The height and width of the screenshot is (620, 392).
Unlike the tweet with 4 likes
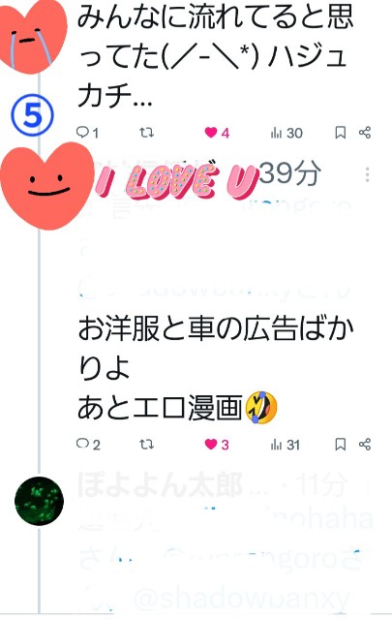click(x=217, y=133)
